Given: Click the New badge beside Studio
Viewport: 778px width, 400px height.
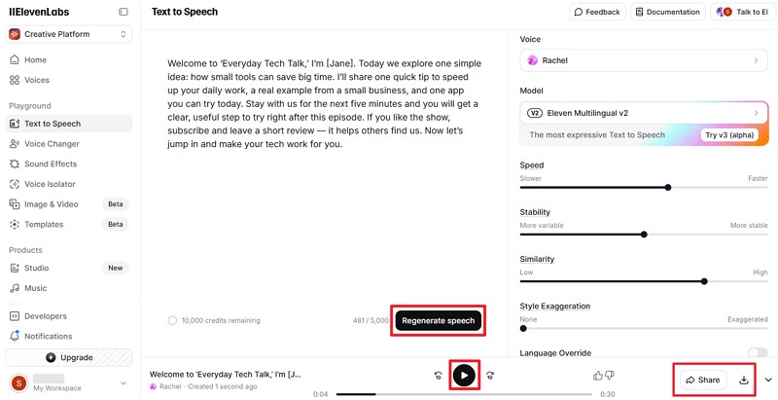Looking at the screenshot, I should (x=115, y=268).
